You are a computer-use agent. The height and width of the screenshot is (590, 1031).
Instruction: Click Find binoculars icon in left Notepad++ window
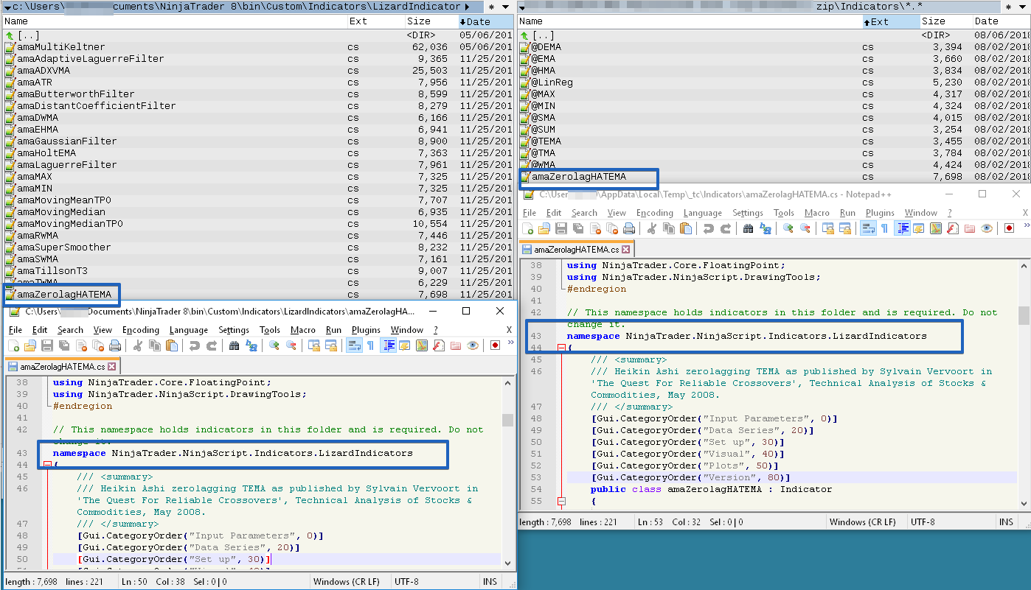[234, 345]
